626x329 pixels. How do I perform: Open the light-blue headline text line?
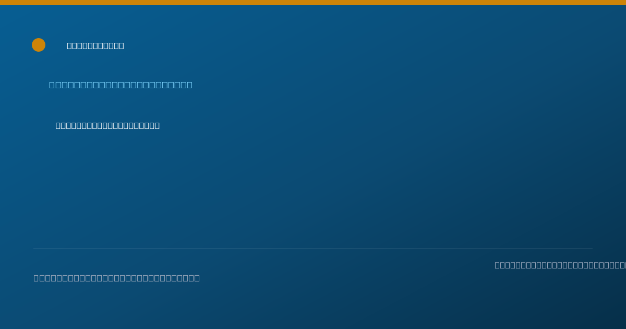click(121, 85)
